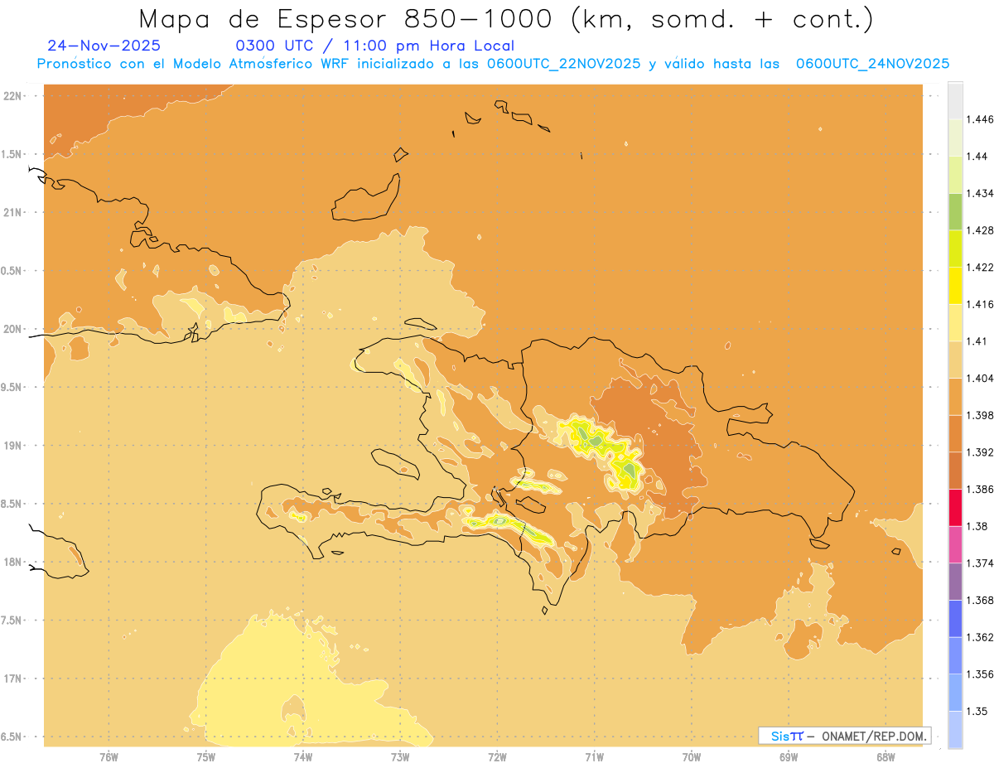
Task: Click longitude label '74W'
Action: 302,756
